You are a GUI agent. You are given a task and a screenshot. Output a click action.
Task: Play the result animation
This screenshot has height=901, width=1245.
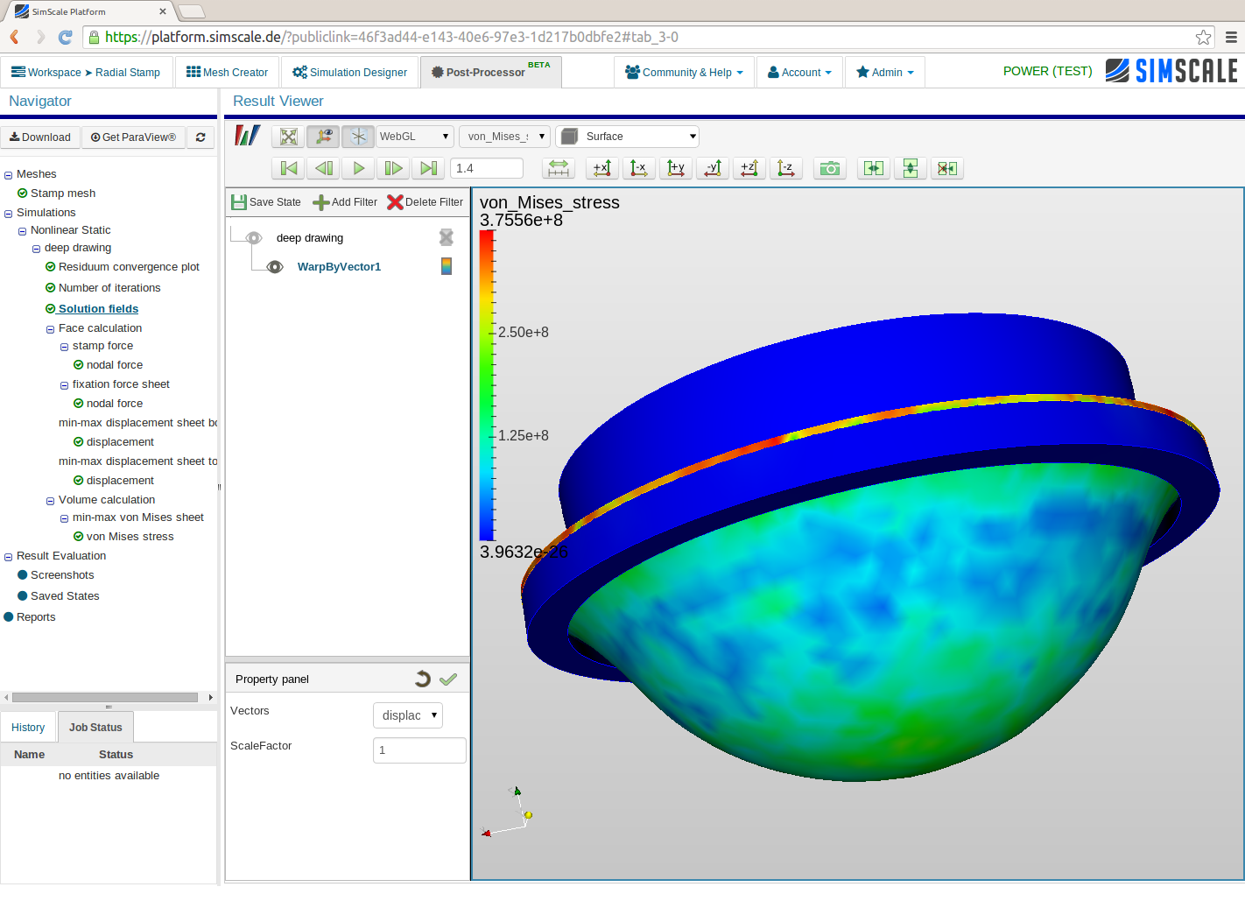tap(359, 168)
